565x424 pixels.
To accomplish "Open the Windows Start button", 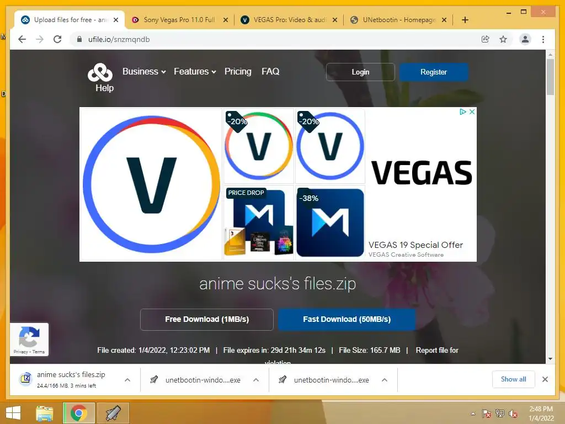I will point(13,413).
